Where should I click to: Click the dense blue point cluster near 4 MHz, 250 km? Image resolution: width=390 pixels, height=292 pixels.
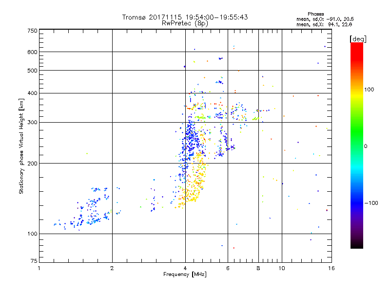[191, 140]
